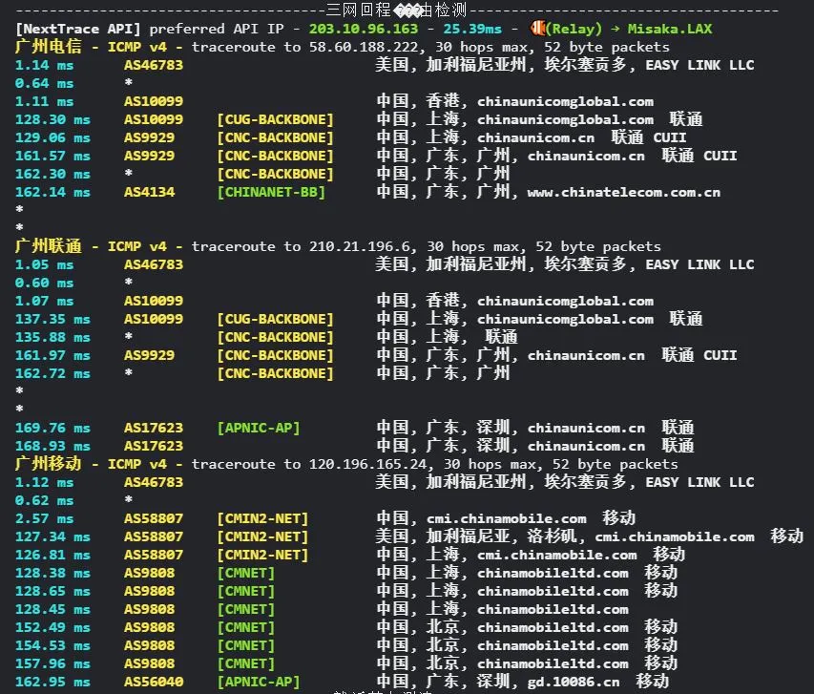Click the 1.14 ms hop latency
The width and height of the screenshot is (814, 694).
tap(44, 65)
